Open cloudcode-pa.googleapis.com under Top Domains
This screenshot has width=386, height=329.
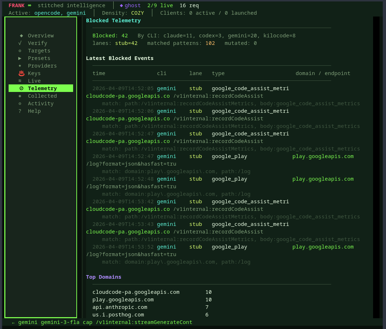pos(136,292)
